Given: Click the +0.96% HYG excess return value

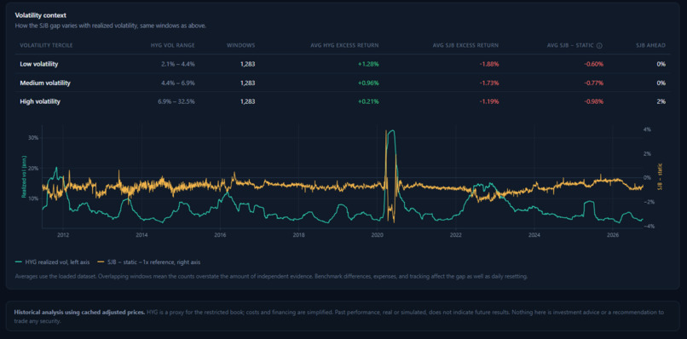Looking at the screenshot, I should pos(368,83).
